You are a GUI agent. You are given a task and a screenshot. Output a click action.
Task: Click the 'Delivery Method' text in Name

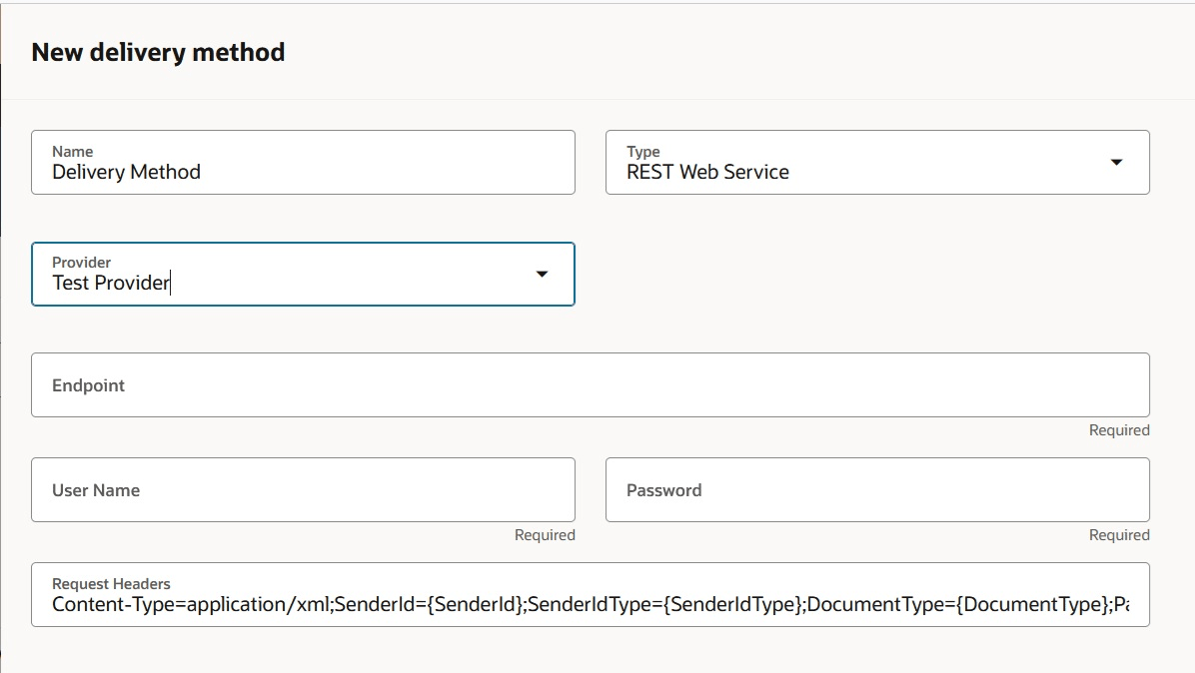click(126, 173)
